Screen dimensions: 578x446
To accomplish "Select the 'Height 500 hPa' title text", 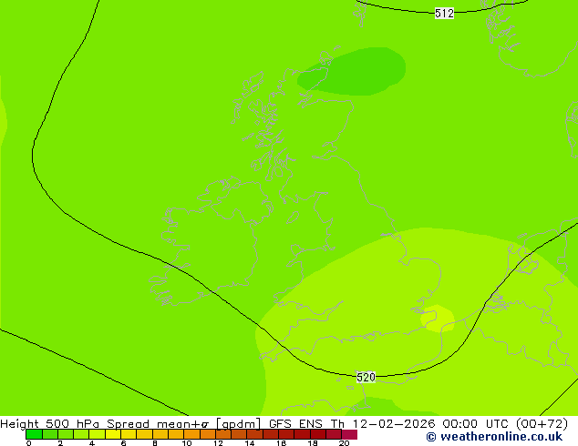I will [50, 423].
